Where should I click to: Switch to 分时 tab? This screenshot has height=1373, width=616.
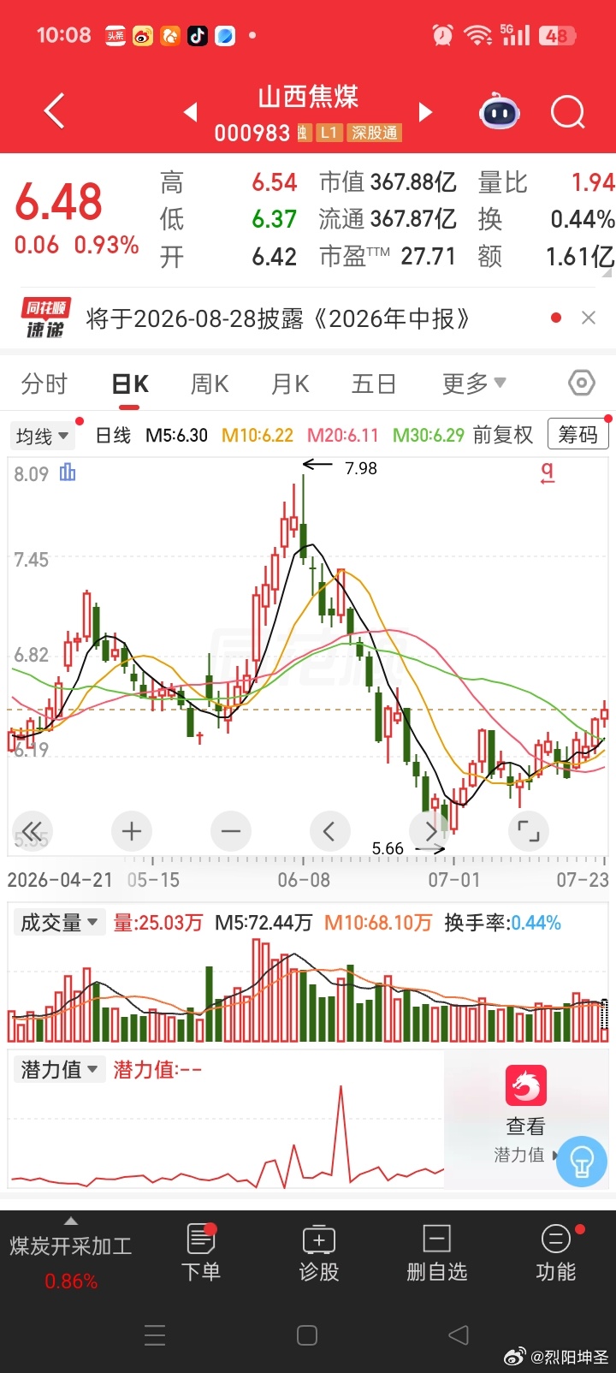coord(44,383)
